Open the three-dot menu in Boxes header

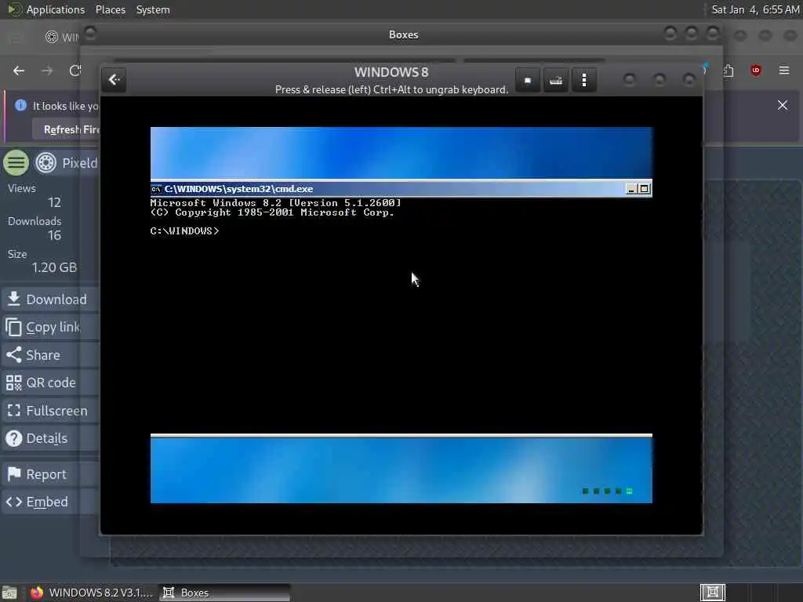[583, 81]
